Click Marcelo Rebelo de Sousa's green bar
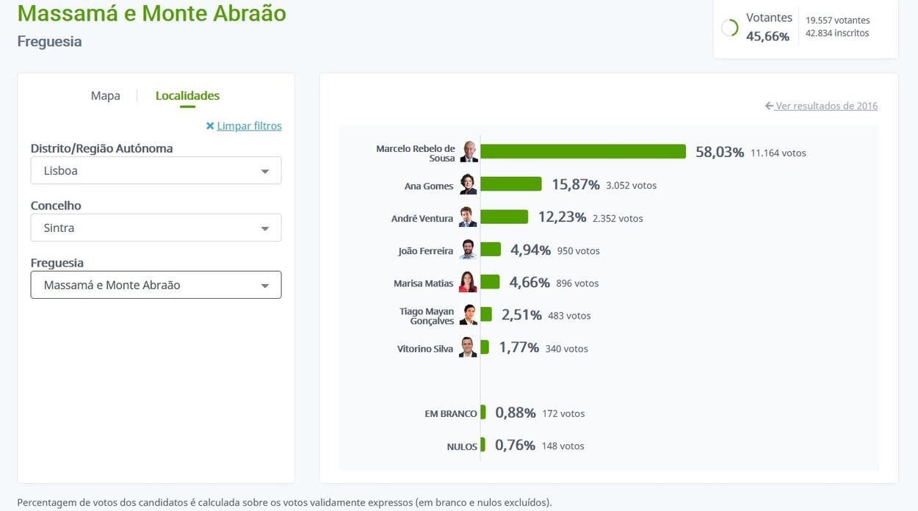 click(x=583, y=151)
